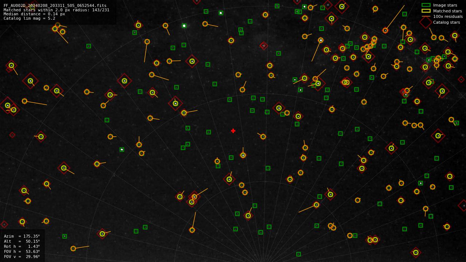Click the red diamond legend icon for Catalog stars
Image resolution: width=466 pixels, height=262 pixels.
pos(426,22)
